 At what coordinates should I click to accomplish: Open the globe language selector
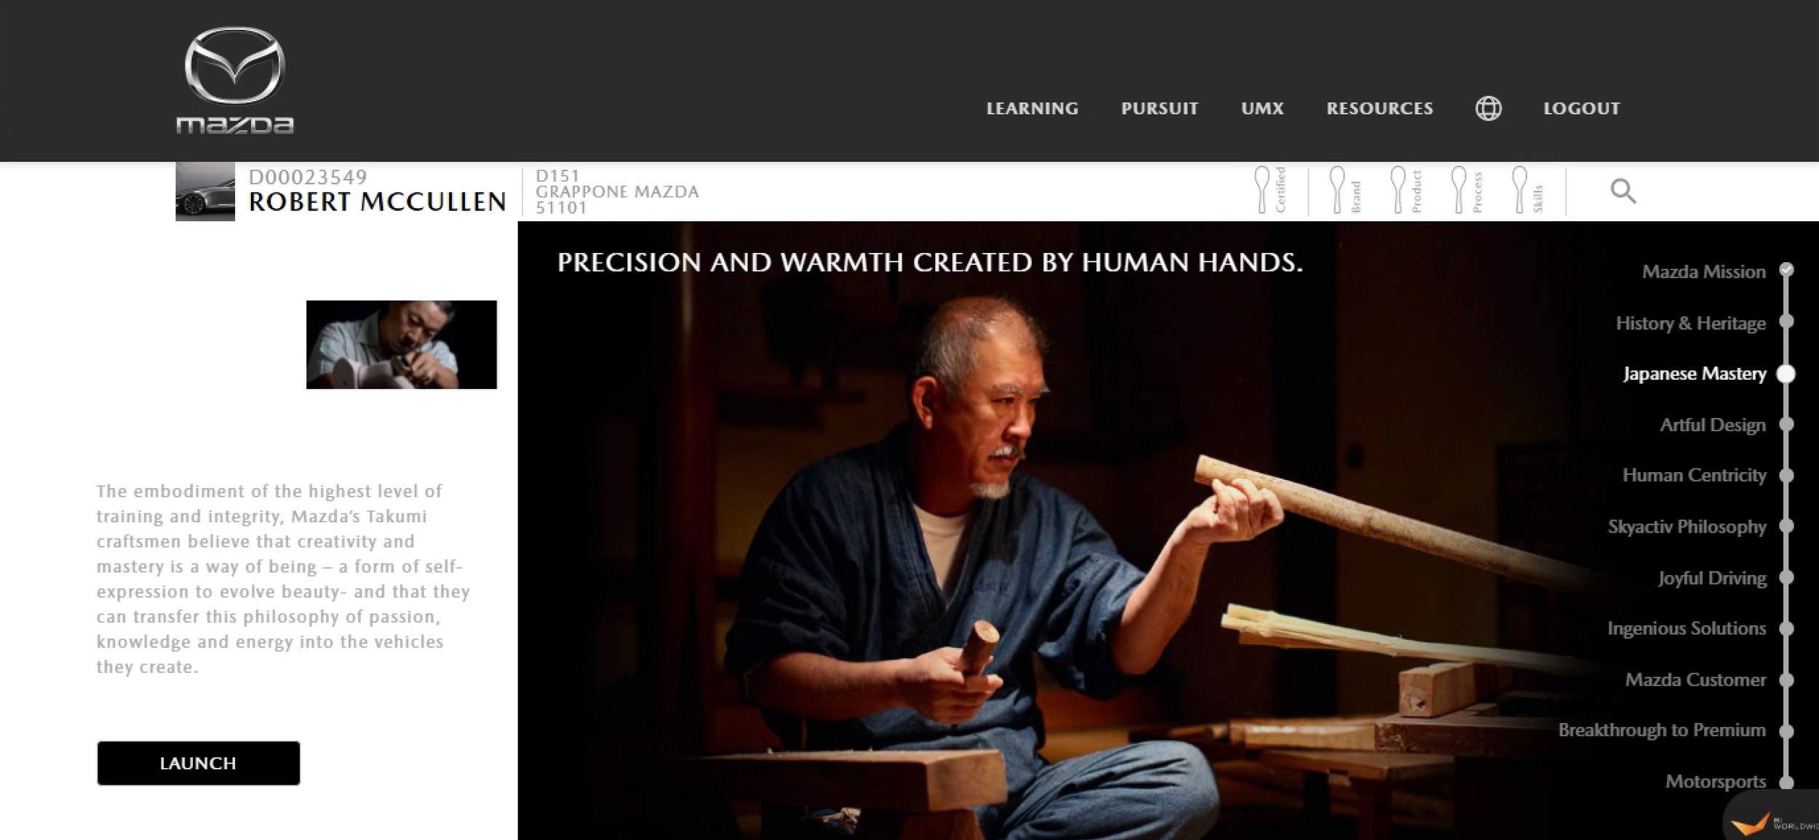pyautogui.click(x=1488, y=108)
